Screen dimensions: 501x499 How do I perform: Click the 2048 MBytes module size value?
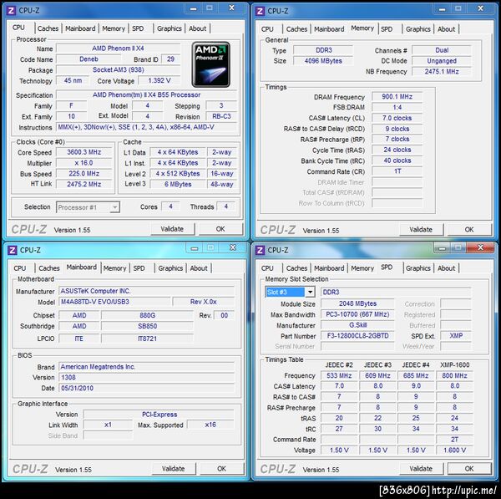point(357,303)
